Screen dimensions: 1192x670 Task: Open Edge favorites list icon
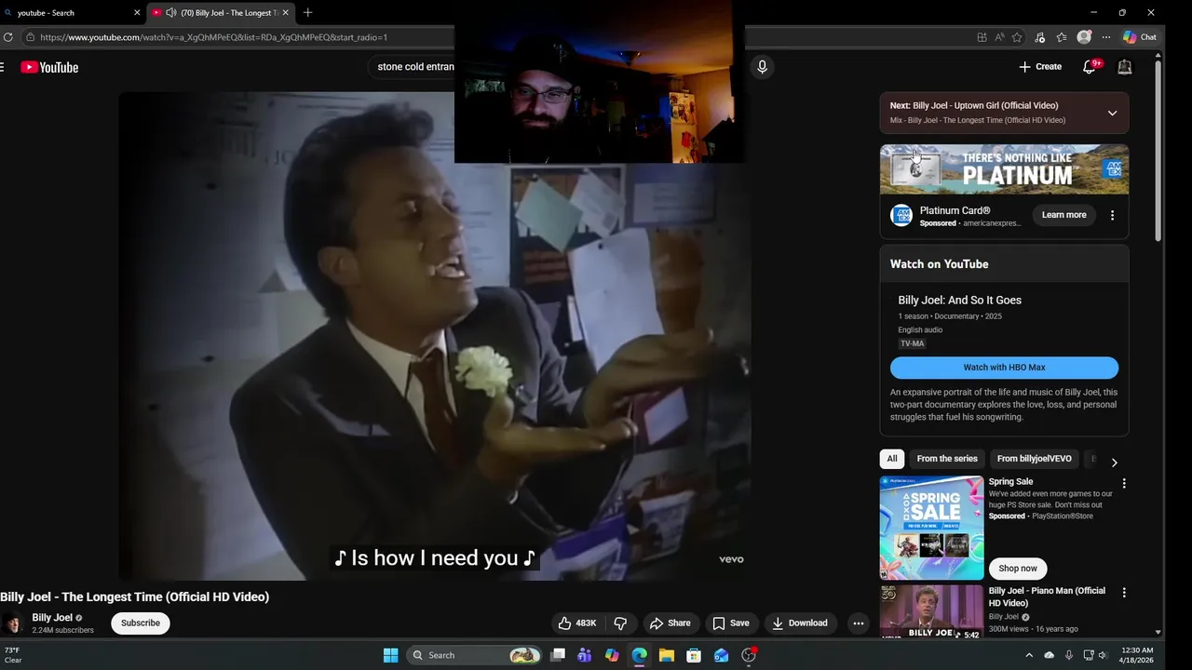pyautogui.click(x=1062, y=37)
